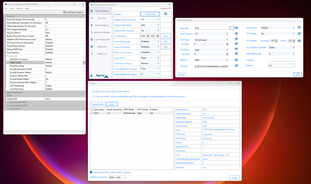
Task: Click help icon beside EXE Path field
Action: point(236,66)
